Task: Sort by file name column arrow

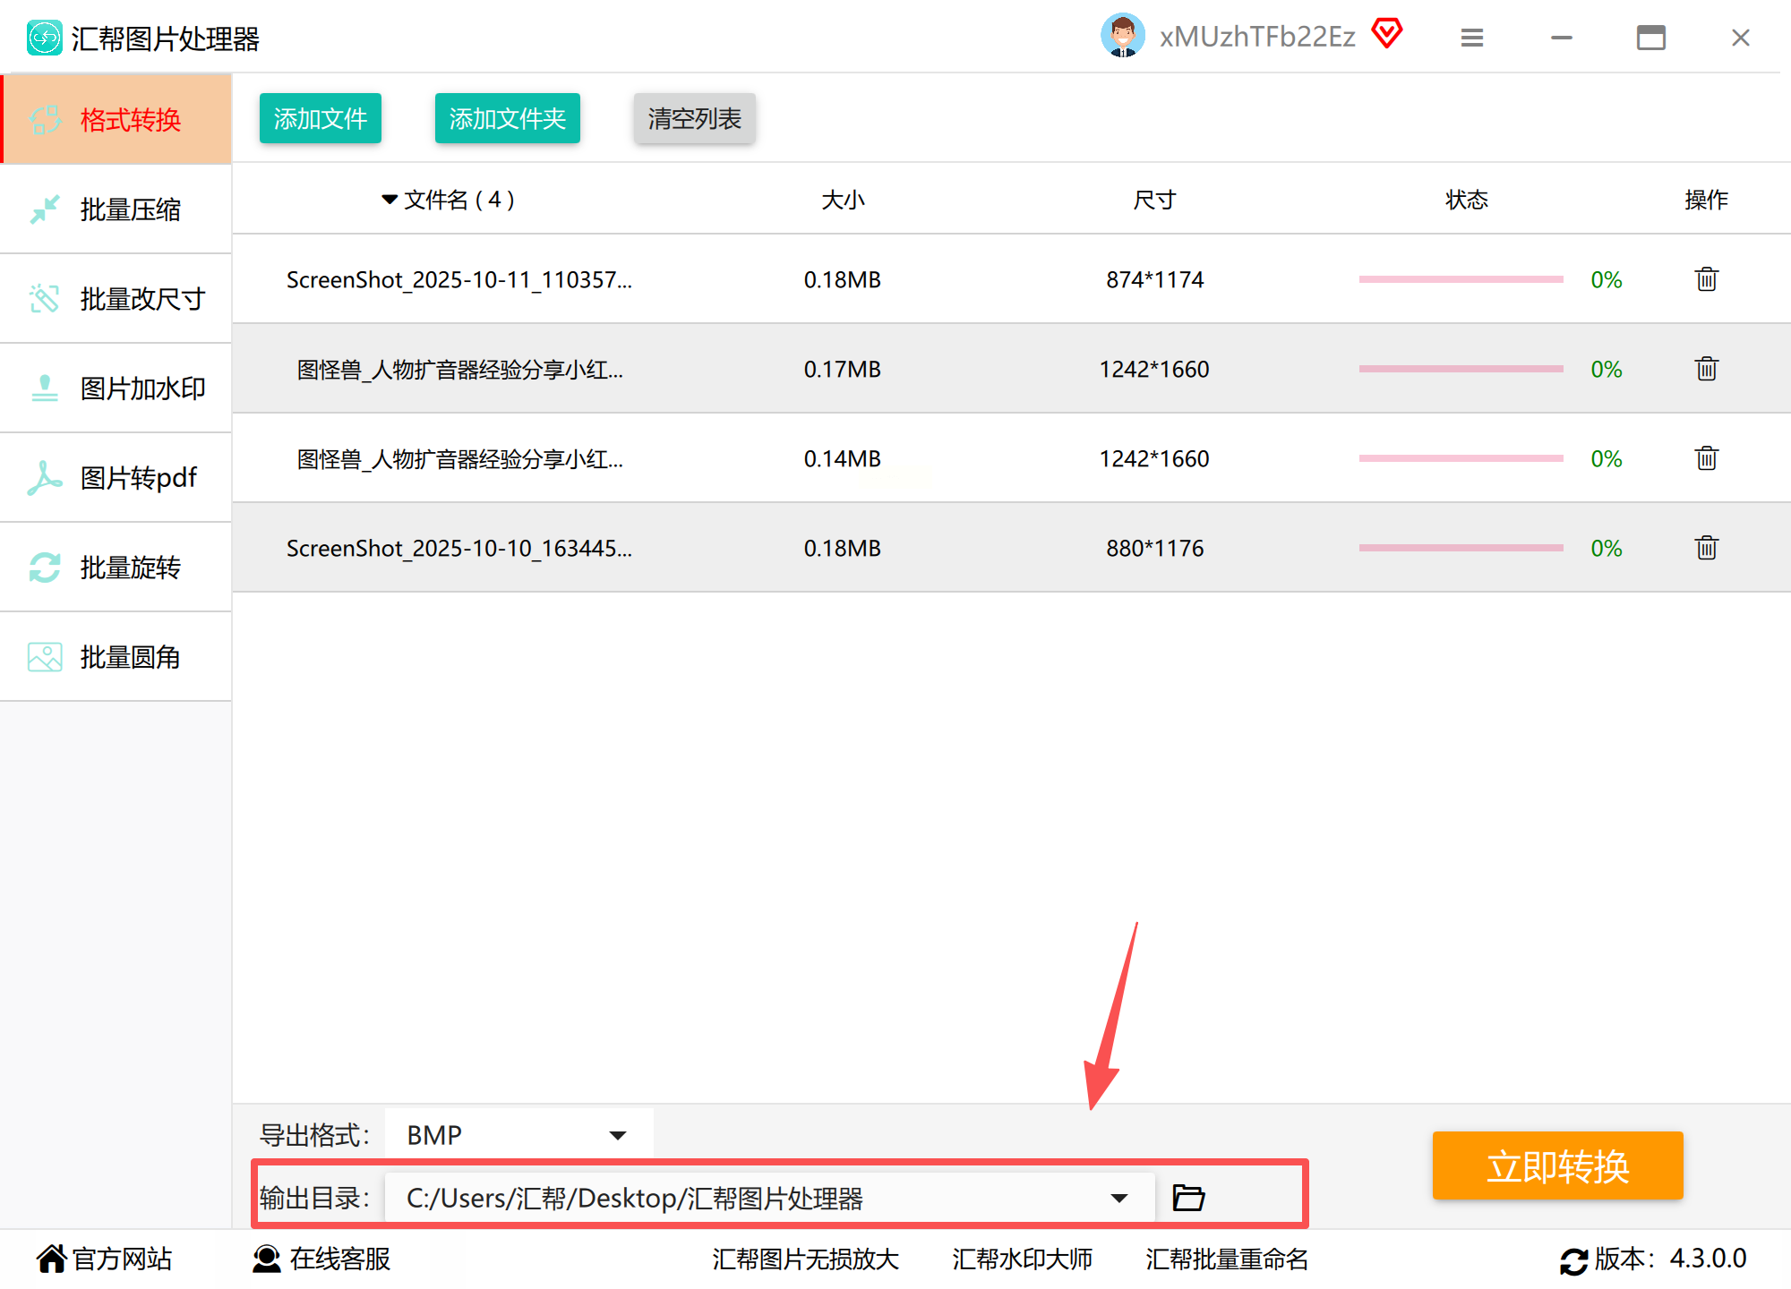Action: pyautogui.click(x=390, y=199)
